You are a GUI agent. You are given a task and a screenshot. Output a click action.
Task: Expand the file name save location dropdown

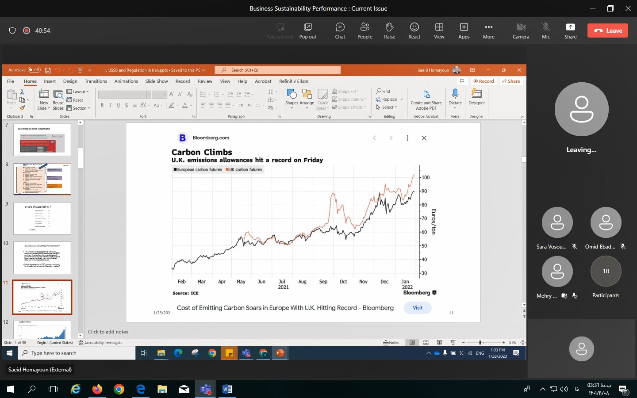coord(203,70)
